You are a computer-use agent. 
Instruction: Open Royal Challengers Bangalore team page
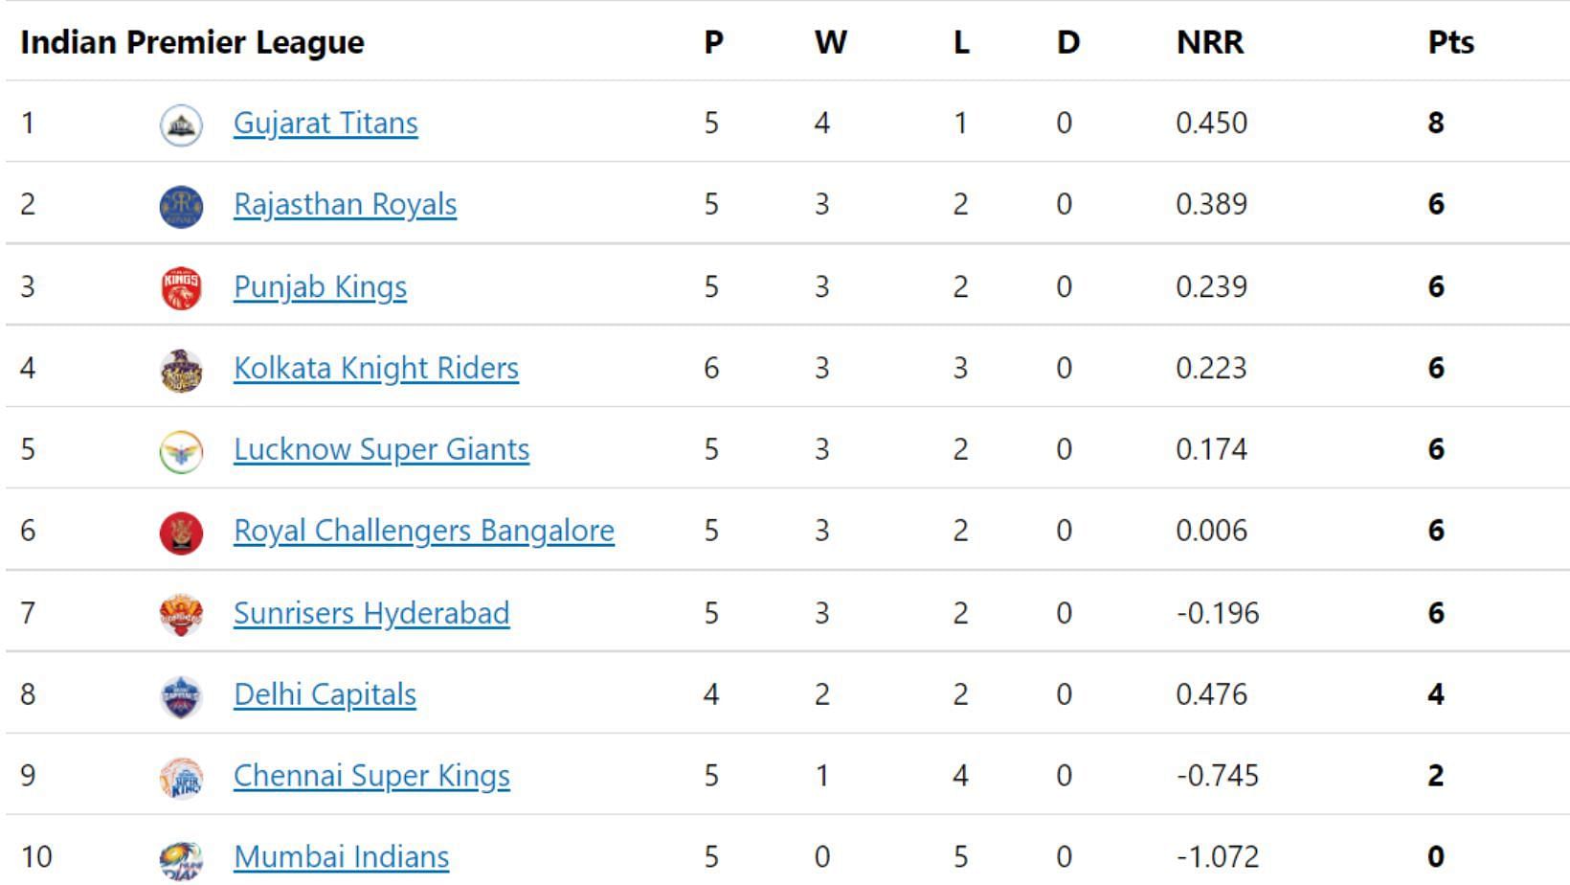point(424,532)
